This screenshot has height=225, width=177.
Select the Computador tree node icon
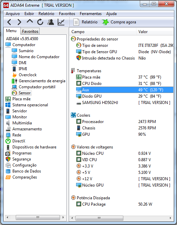click(x=8, y=45)
